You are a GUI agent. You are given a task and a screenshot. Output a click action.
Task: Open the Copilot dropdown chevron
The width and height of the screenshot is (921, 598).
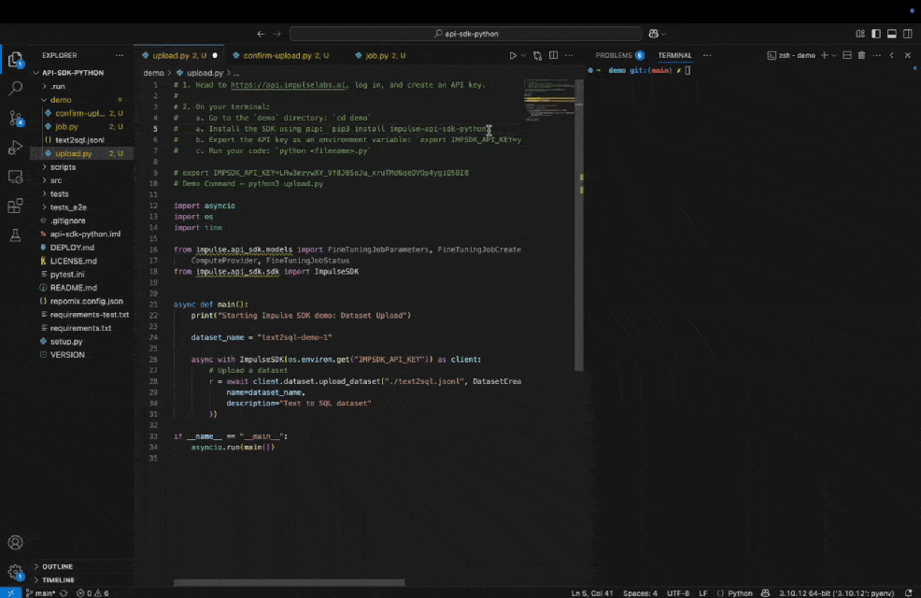[664, 34]
